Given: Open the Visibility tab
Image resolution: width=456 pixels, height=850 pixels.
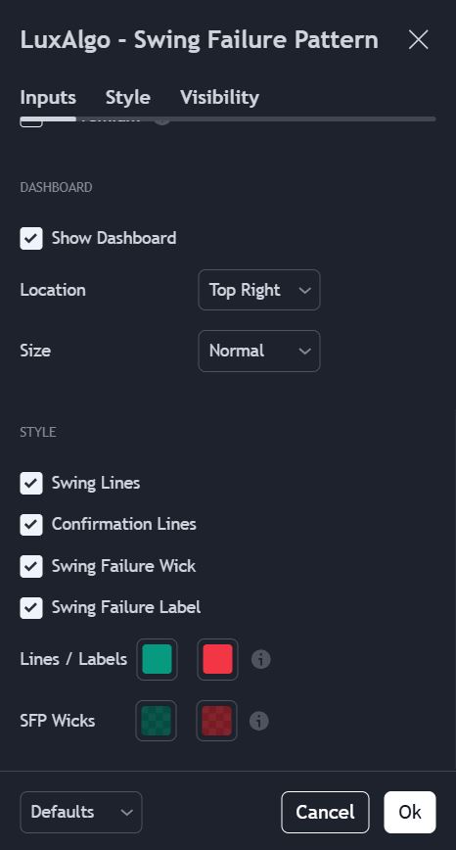Looking at the screenshot, I should pyautogui.click(x=219, y=98).
